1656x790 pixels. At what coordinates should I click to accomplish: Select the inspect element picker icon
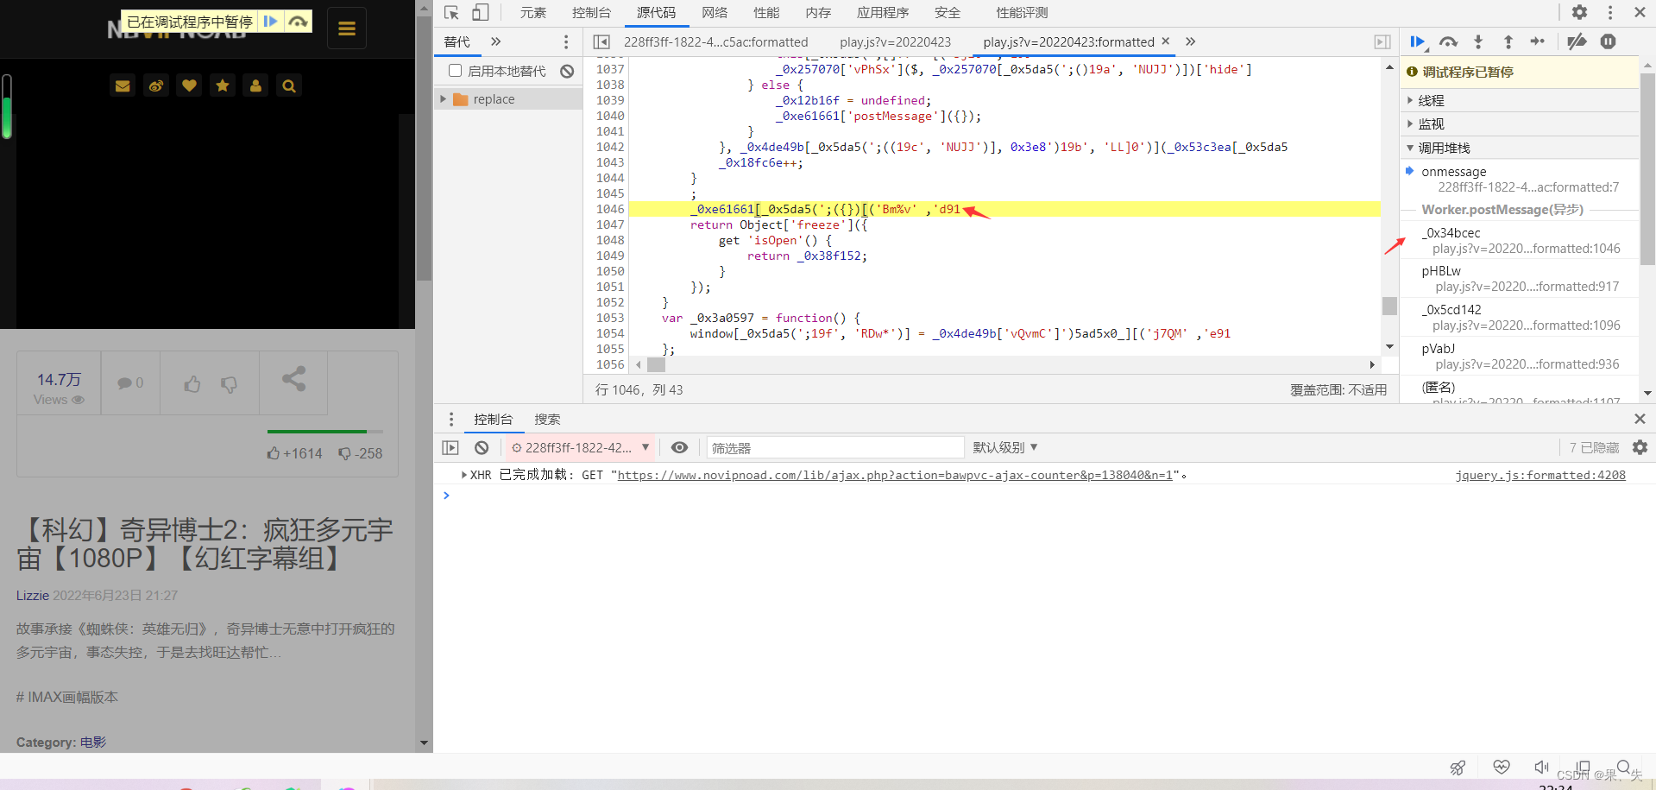[451, 12]
